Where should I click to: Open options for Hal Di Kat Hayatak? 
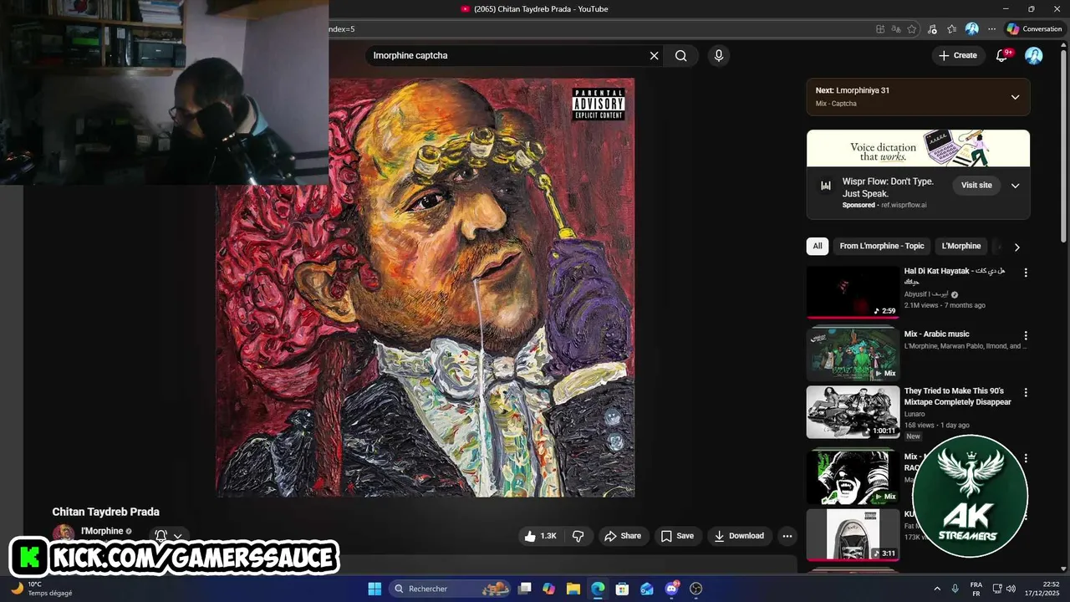tap(1026, 273)
